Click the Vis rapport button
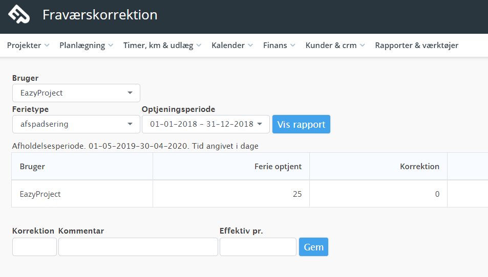This screenshot has height=277, width=488. pos(301,124)
